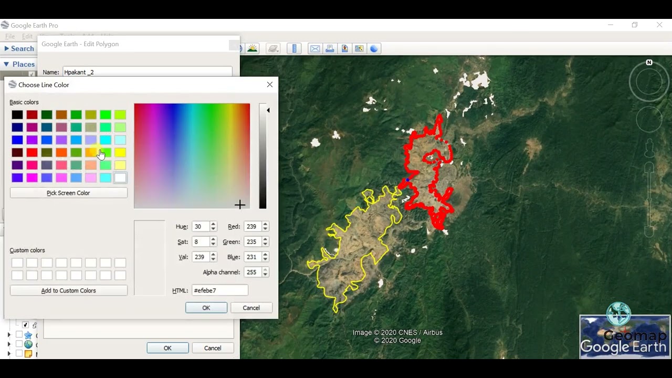Decrease the Sat value with down arrow
672x378 pixels.
[x=213, y=244]
